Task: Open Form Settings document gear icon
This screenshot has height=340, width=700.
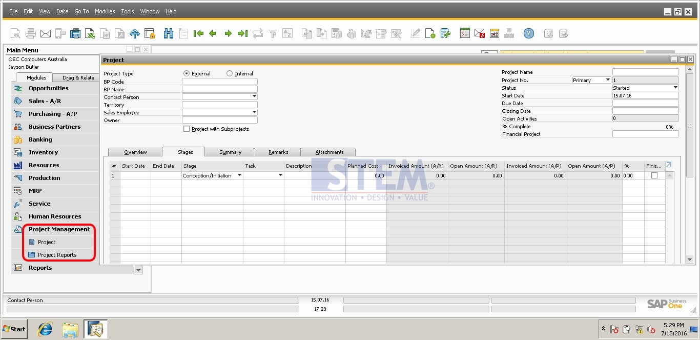Action: click(x=430, y=34)
